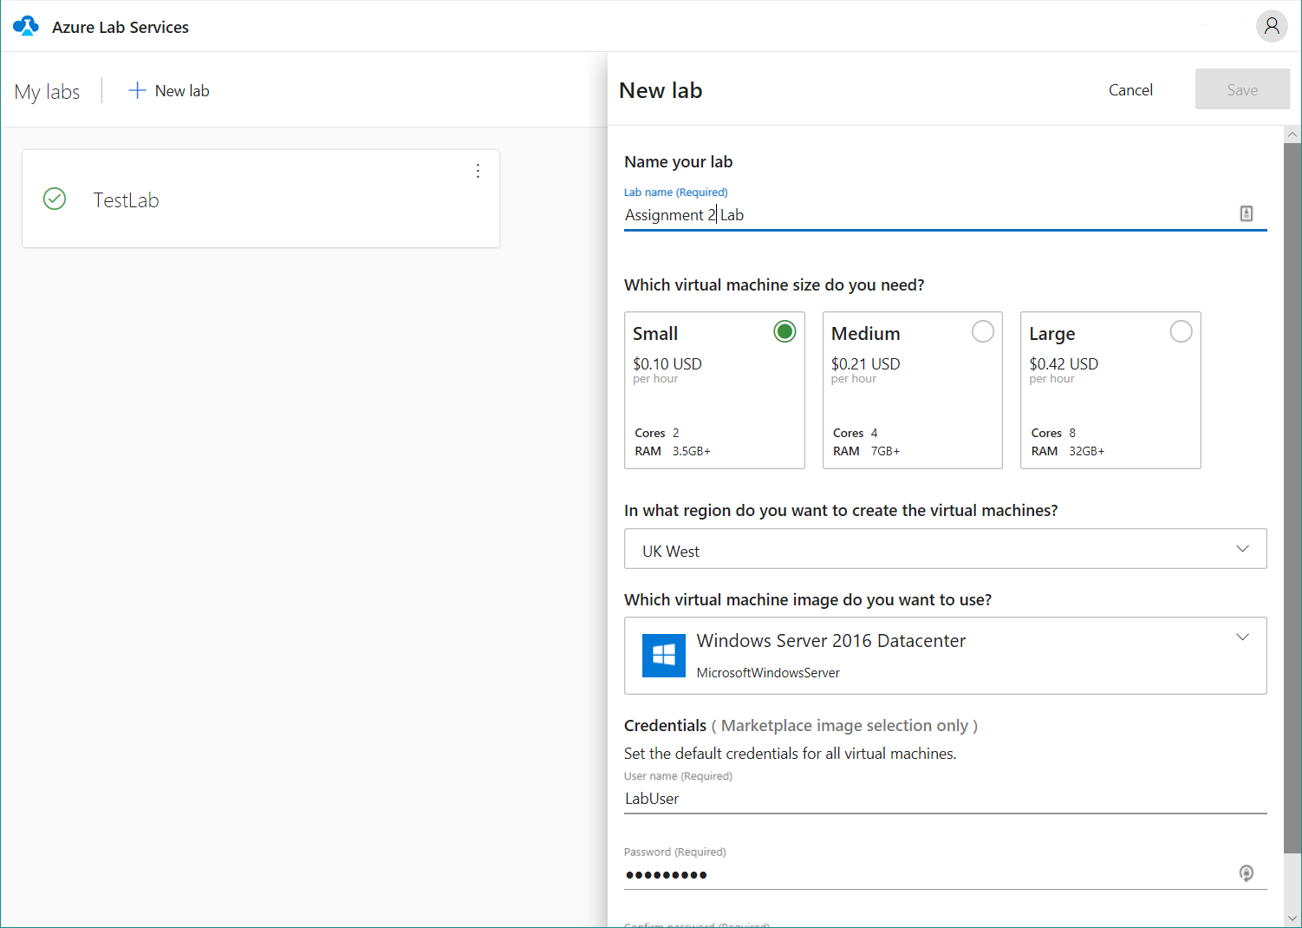Click the "3.5GB+" RAM value

pyautogui.click(x=691, y=451)
